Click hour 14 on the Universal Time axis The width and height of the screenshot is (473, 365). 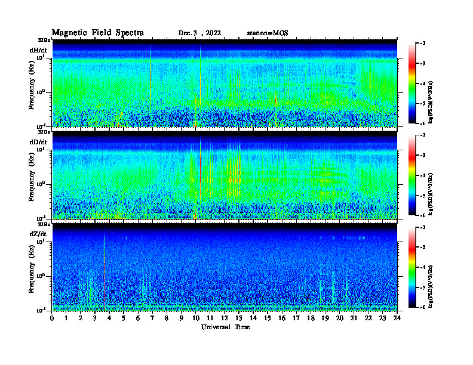[x=253, y=318]
